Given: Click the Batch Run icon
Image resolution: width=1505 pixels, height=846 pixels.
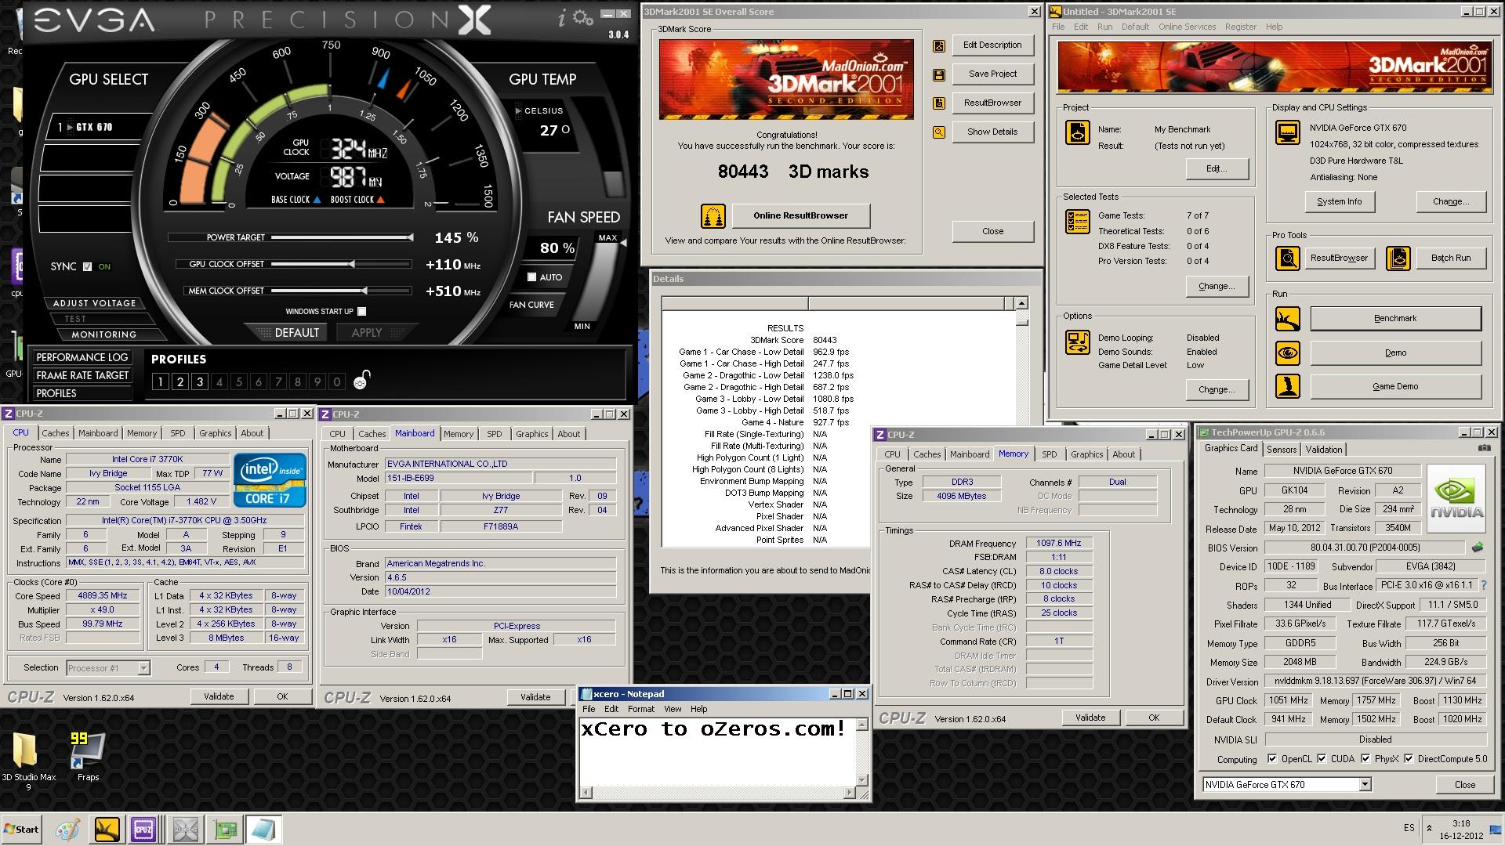Looking at the screenshot, I should tap(1398, 258).
